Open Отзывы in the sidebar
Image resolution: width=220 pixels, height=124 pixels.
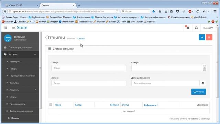(x=20, y=118)
